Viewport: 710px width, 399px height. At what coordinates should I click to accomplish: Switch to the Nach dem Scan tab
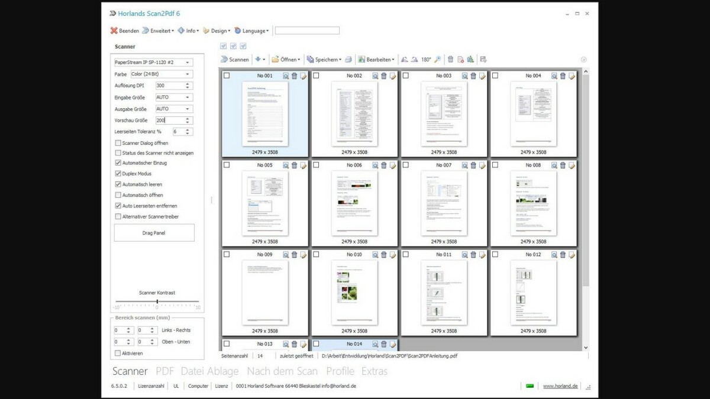[x=282, y=371]
